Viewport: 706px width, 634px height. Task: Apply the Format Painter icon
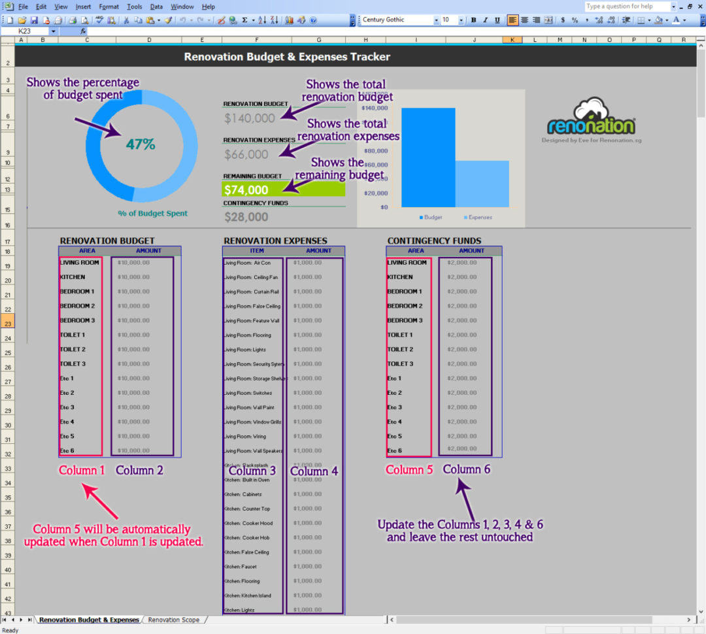pyautogui.click(x=167, y=19)
